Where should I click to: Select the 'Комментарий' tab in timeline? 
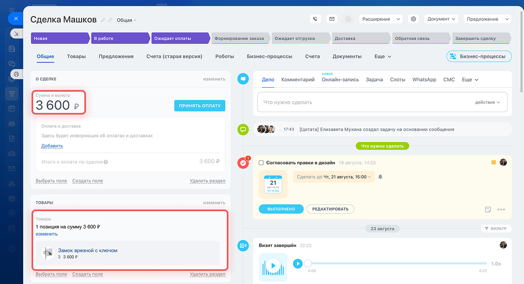[298, 80]
